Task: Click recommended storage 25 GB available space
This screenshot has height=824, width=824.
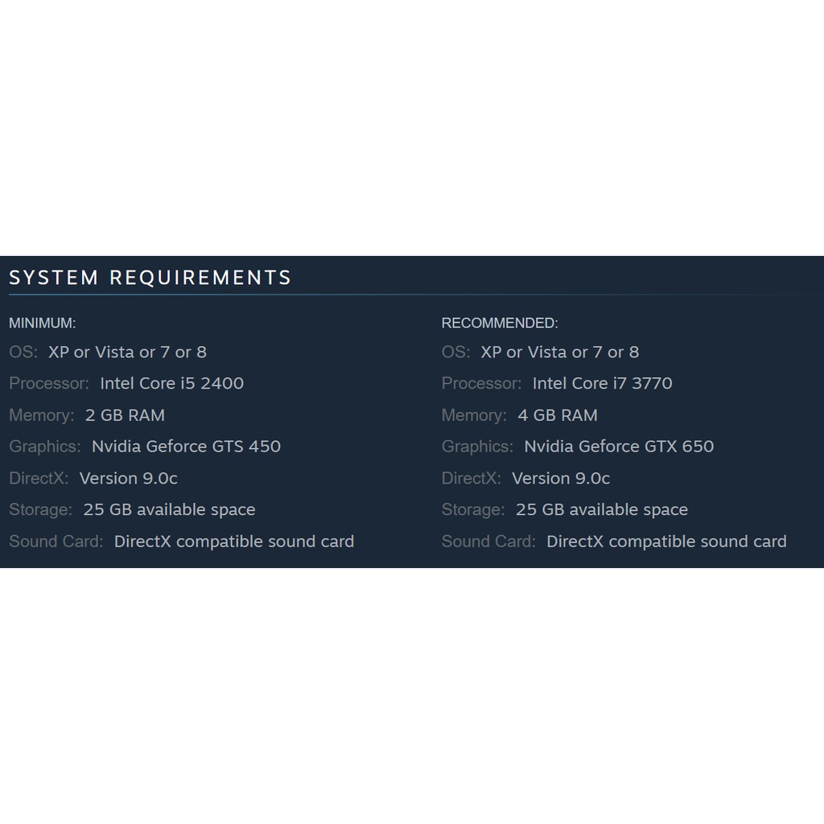Action: [601, 509]
